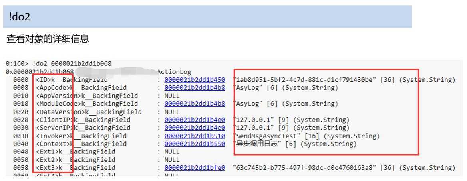
Task: Open address link in the ServerIP row
Action: (195, 128)
